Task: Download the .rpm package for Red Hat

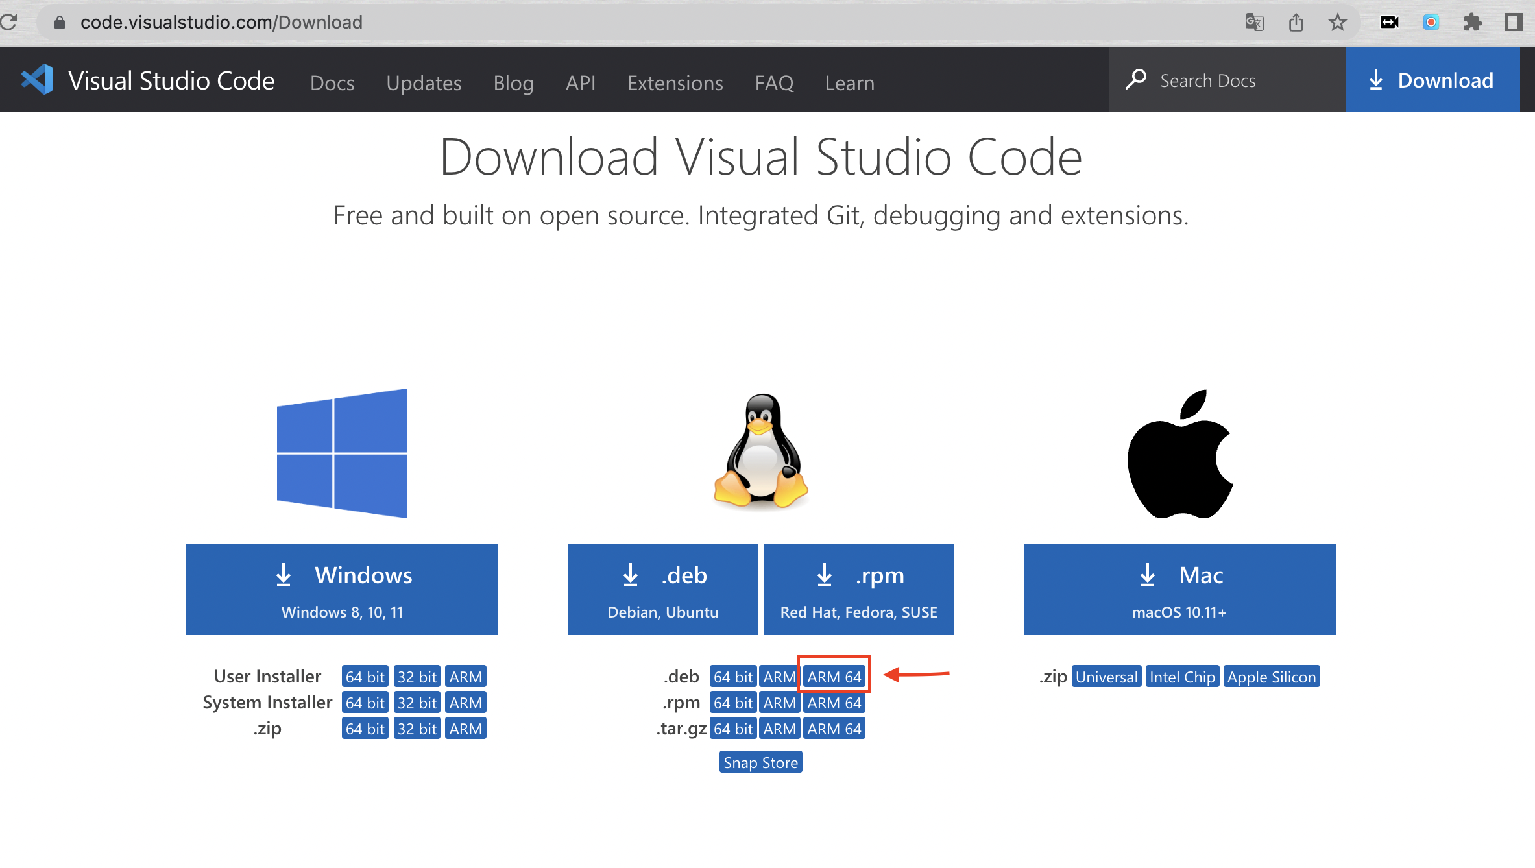Action: pos(858,590)
